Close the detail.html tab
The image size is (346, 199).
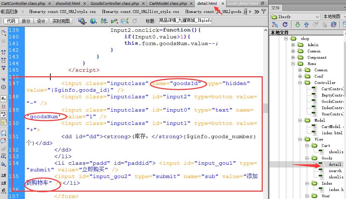(223, 3)
